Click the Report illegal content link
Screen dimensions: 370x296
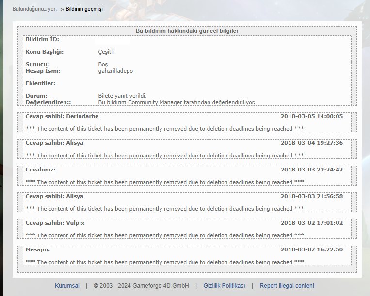287,286
